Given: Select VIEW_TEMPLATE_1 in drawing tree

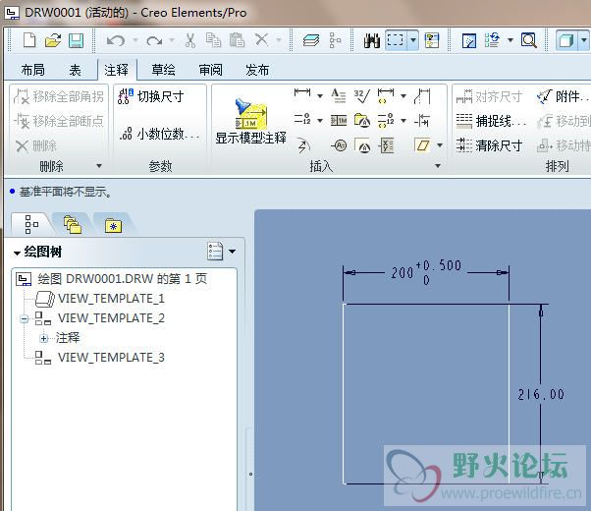Looking at the screenshot, I should [x=100, y=299].
